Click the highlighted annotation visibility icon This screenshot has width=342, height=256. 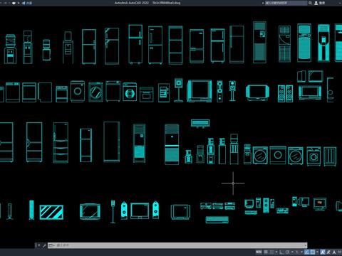[323, 252]
